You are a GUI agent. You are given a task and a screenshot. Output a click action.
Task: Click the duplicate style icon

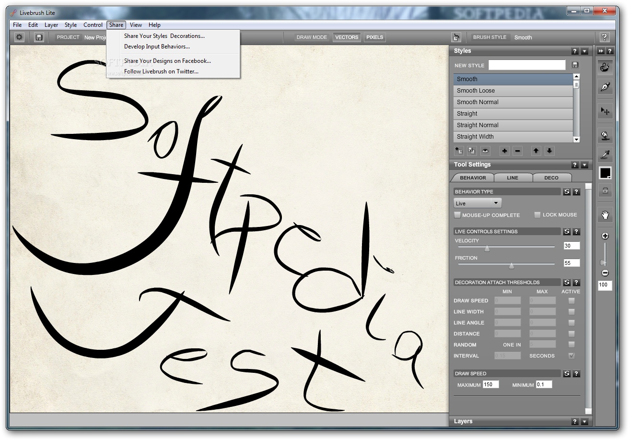[x=472, y=151]
